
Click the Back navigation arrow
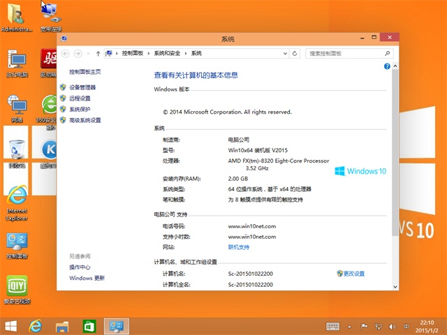[66, 53]
